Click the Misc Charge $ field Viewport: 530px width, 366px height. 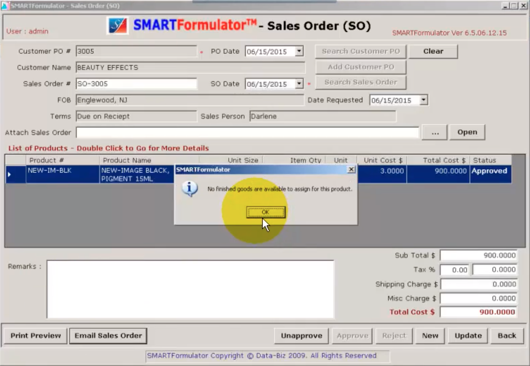[x=478, y=298]
